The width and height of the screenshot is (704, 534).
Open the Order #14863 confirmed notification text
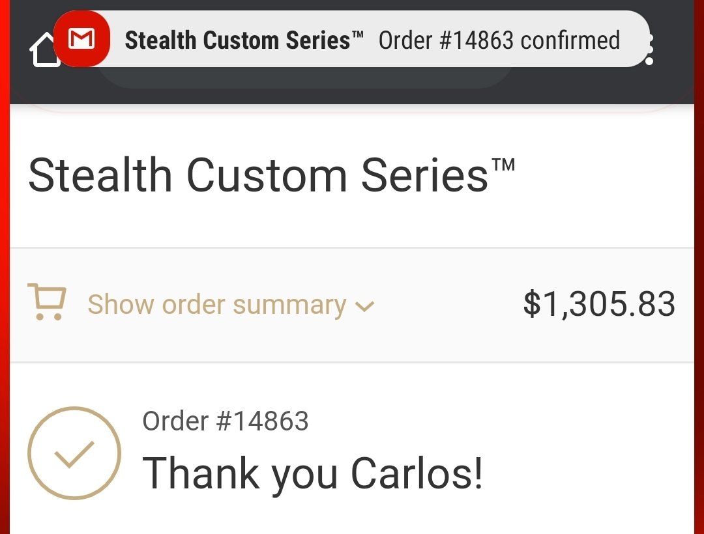click(x=499, y=40)
